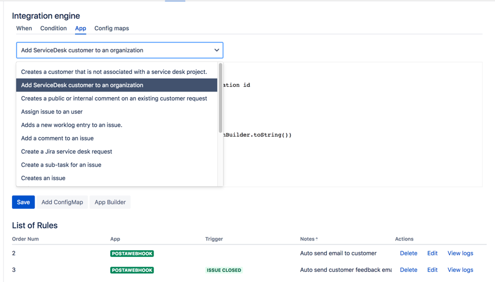Delete rule number 2
Image resolution: width=495 pixels, height=282 pixels.
coord(408,254)
